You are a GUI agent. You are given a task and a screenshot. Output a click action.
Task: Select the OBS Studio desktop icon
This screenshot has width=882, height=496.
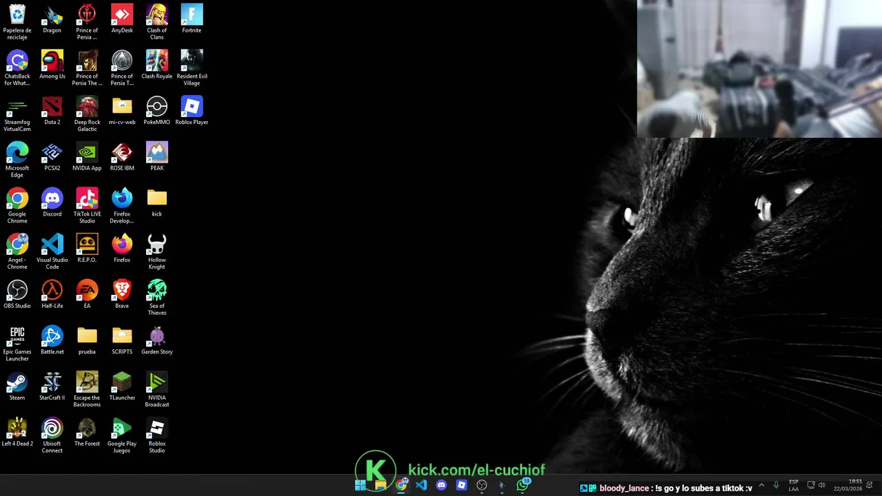click(17, 295)
